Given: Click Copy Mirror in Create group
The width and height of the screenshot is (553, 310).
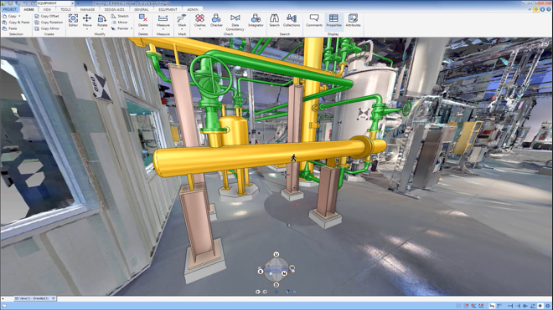Looking at the screenshot, I should 47,28.
